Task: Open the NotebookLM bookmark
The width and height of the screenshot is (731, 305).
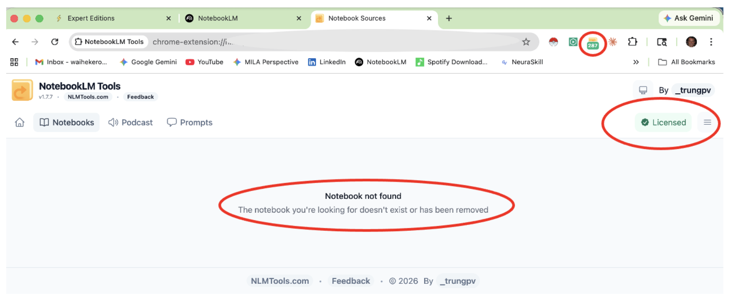Action: coord(381,62)
